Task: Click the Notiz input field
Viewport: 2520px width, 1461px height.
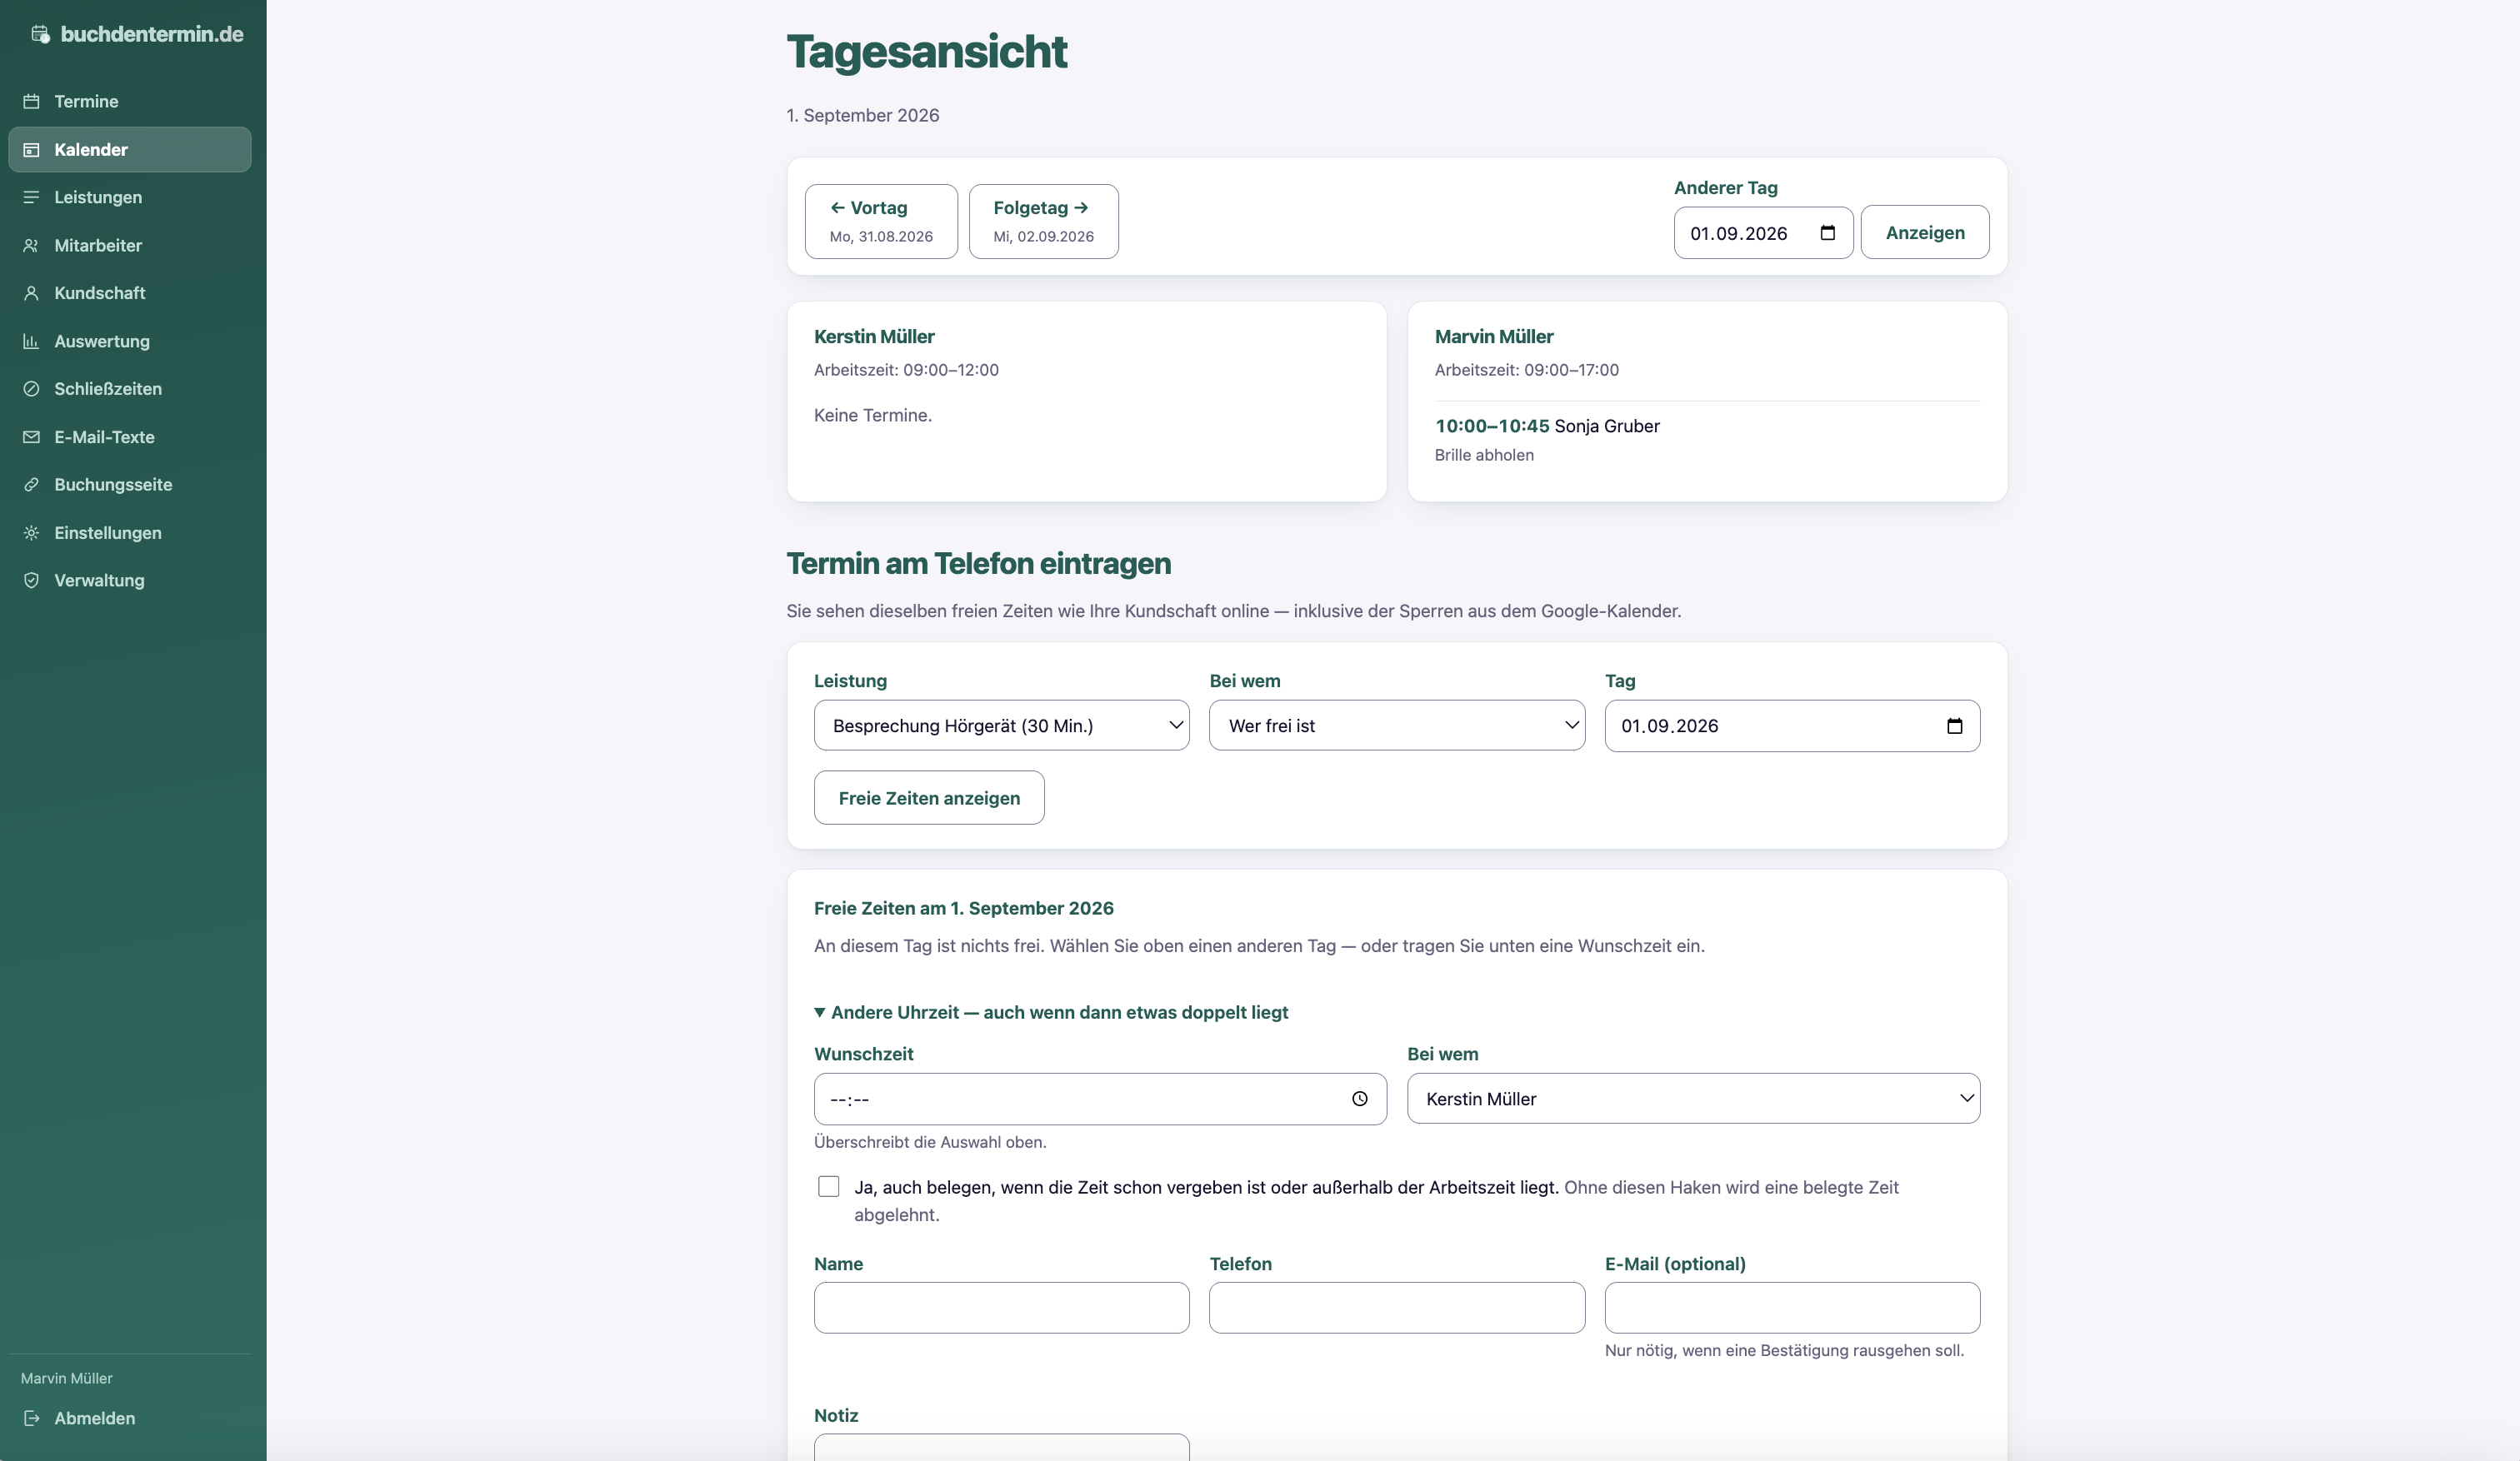Action: point(1001,1447)
